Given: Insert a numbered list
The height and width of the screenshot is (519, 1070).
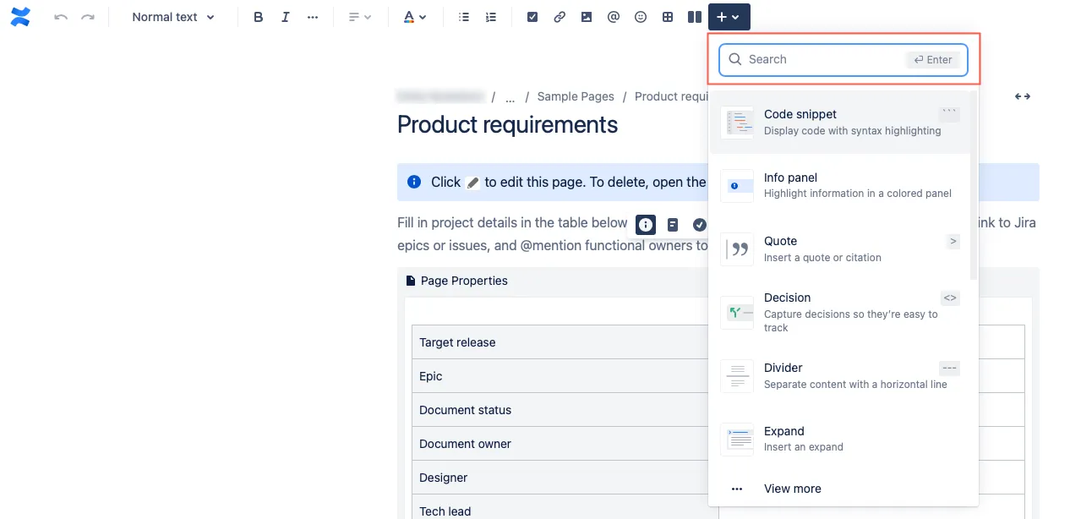Looking at the screenshot, I should click(x=491, y=17).
